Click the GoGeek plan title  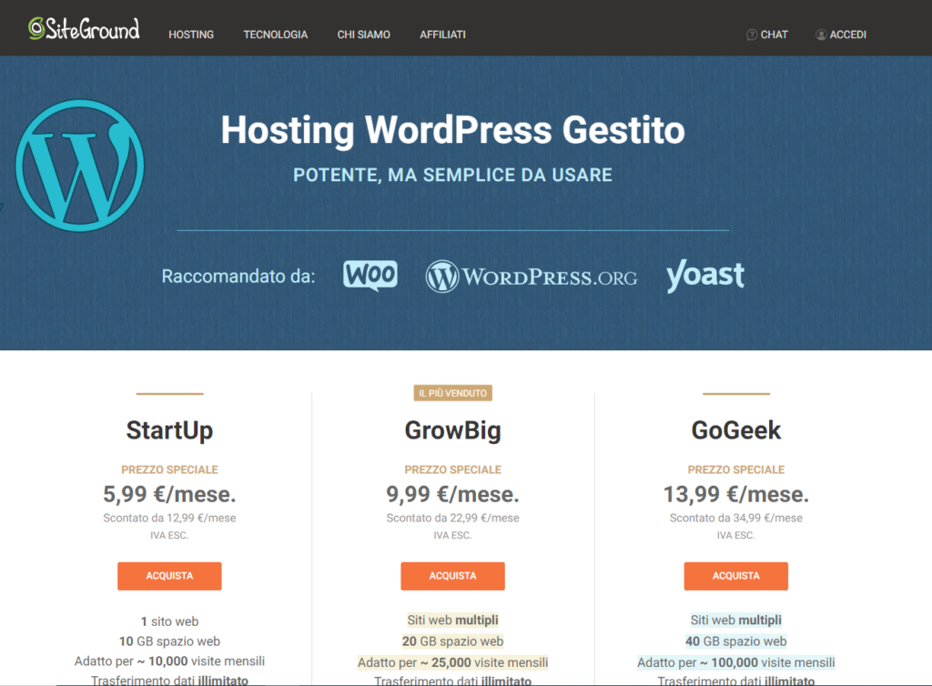click(x=735, y=430)
